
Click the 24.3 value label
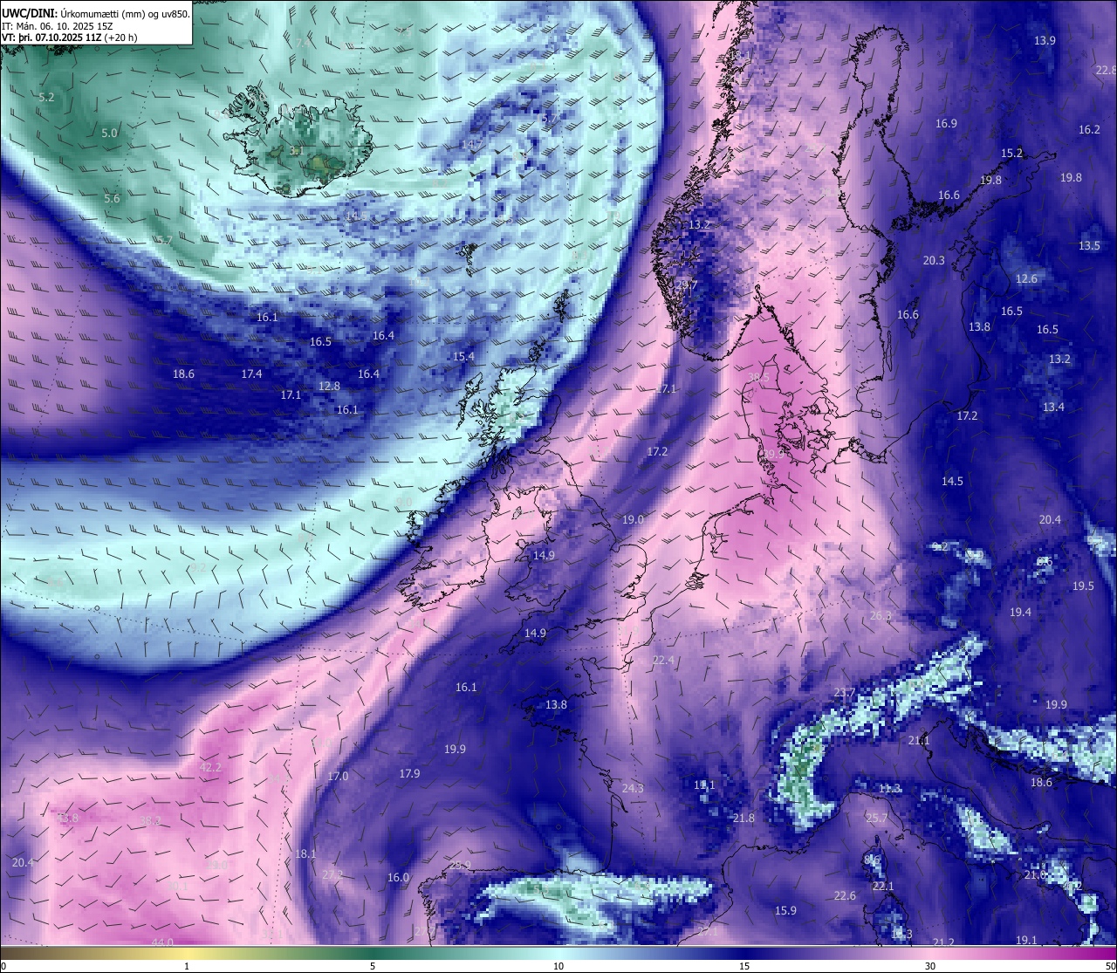coord(633,788)
